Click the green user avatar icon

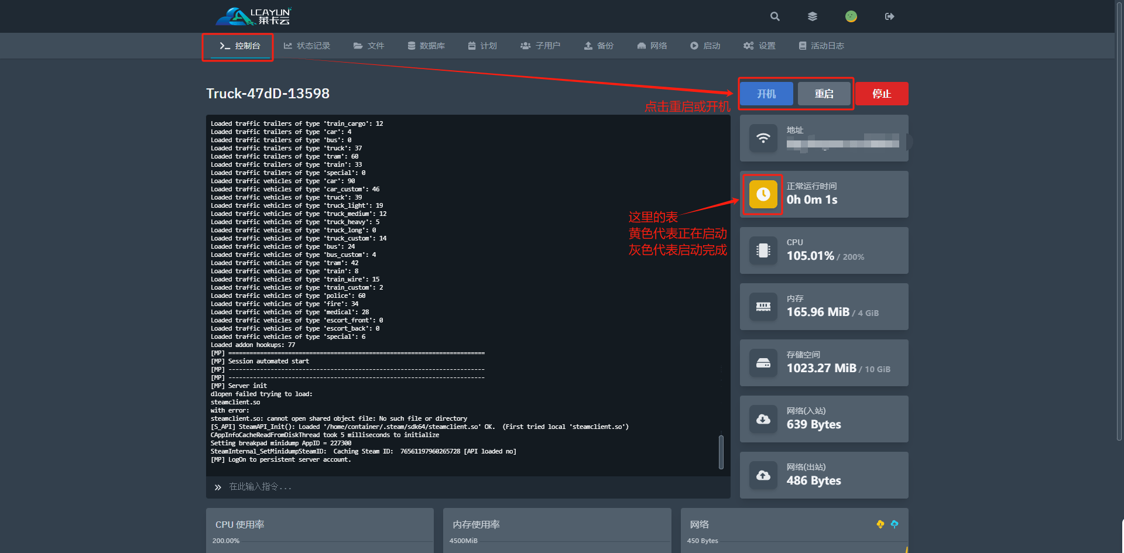click(x=851, y=16)
